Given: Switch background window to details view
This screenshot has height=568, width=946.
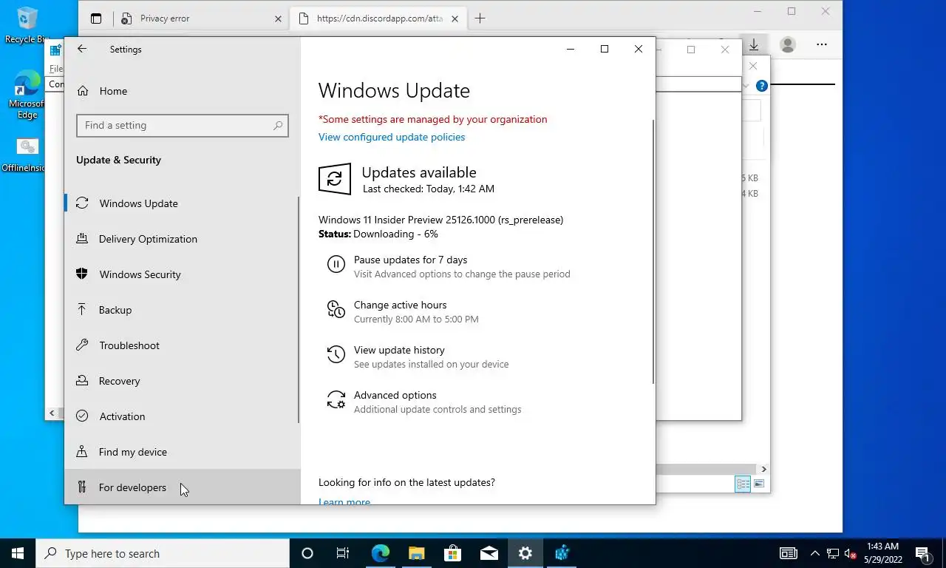Looking at the screenshot, I should (743, 484).
